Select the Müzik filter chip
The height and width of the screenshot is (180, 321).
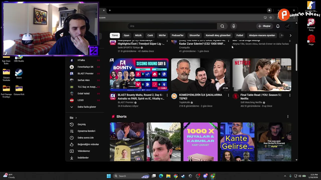(138, 35)
